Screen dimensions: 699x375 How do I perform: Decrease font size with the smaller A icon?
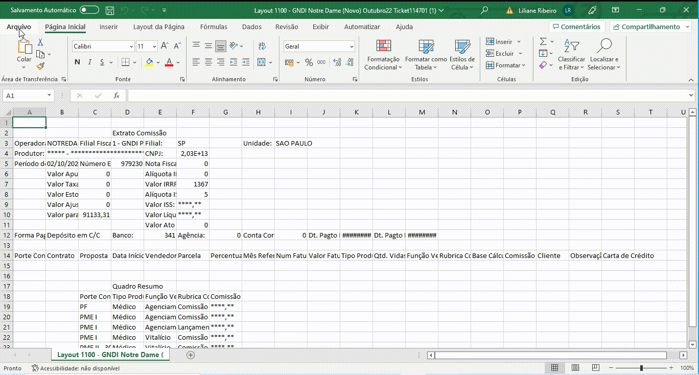(x=177, y=46)
